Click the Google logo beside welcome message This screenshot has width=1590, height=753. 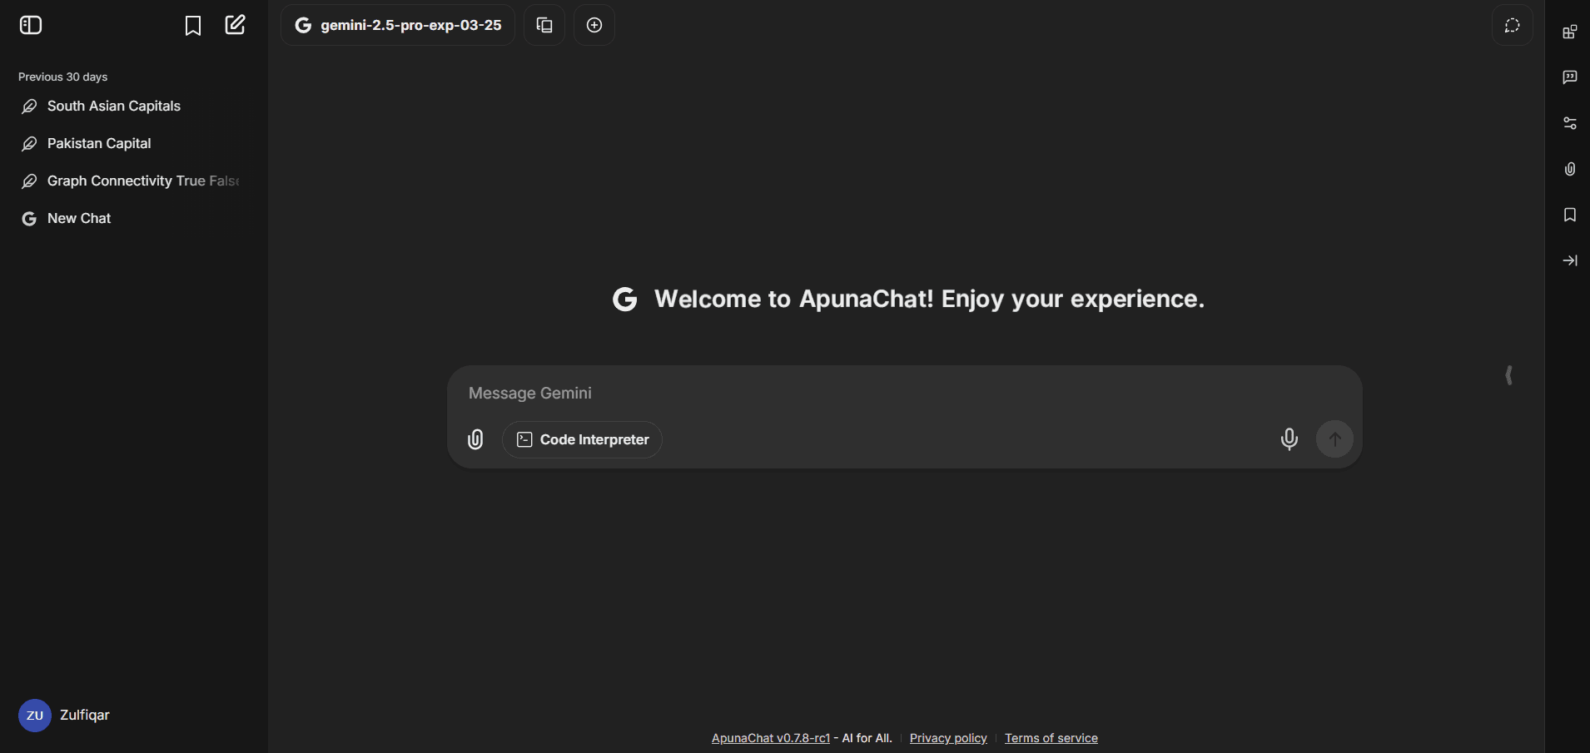[x=625, y=299]
